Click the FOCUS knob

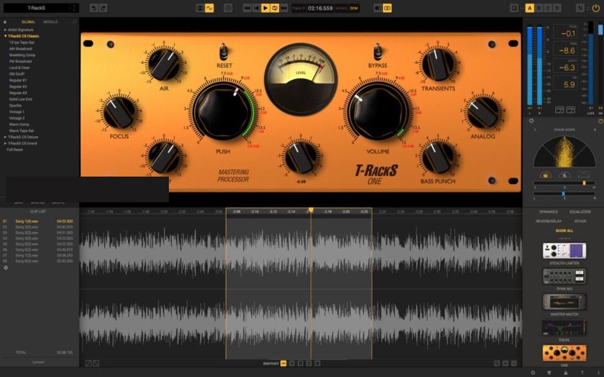(119, 112)
